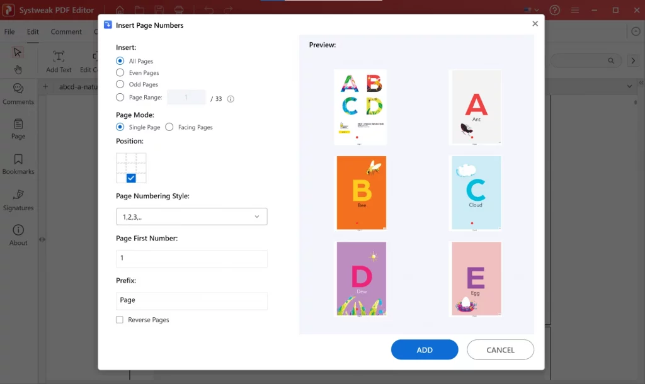The height and width of the screenshot is (384, 645).
Task: Open the Bookmarks panel
Action: [x=18, y=164]
